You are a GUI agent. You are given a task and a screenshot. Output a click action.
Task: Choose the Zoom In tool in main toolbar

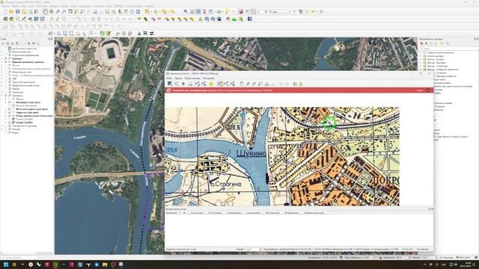58,12
